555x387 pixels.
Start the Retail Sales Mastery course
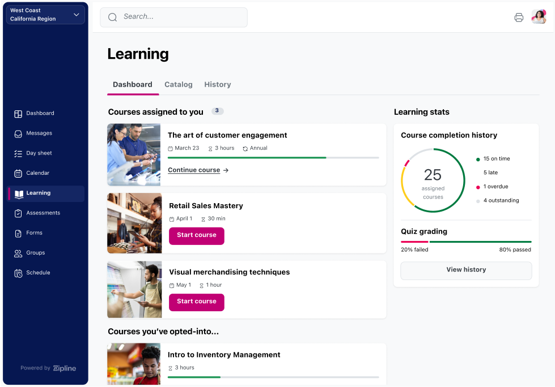pos(197,235)
